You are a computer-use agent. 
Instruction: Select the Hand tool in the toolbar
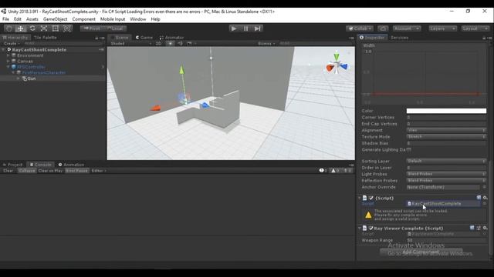tap(9, 28)
